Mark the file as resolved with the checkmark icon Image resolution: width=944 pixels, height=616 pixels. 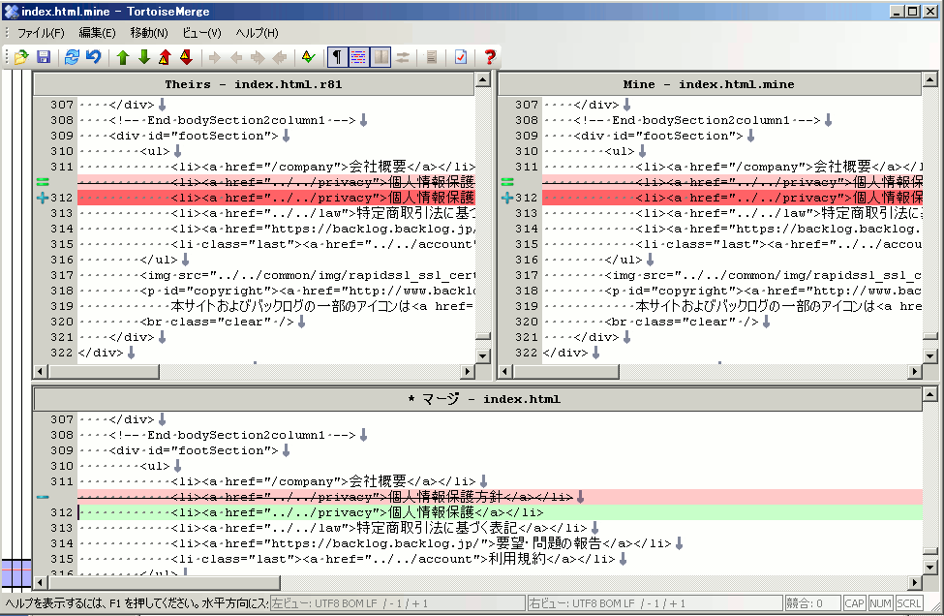click(x=308, y=57)
